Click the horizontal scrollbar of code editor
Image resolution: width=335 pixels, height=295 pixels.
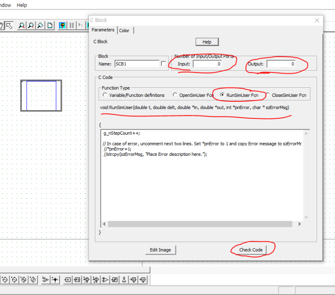point(200,224)
